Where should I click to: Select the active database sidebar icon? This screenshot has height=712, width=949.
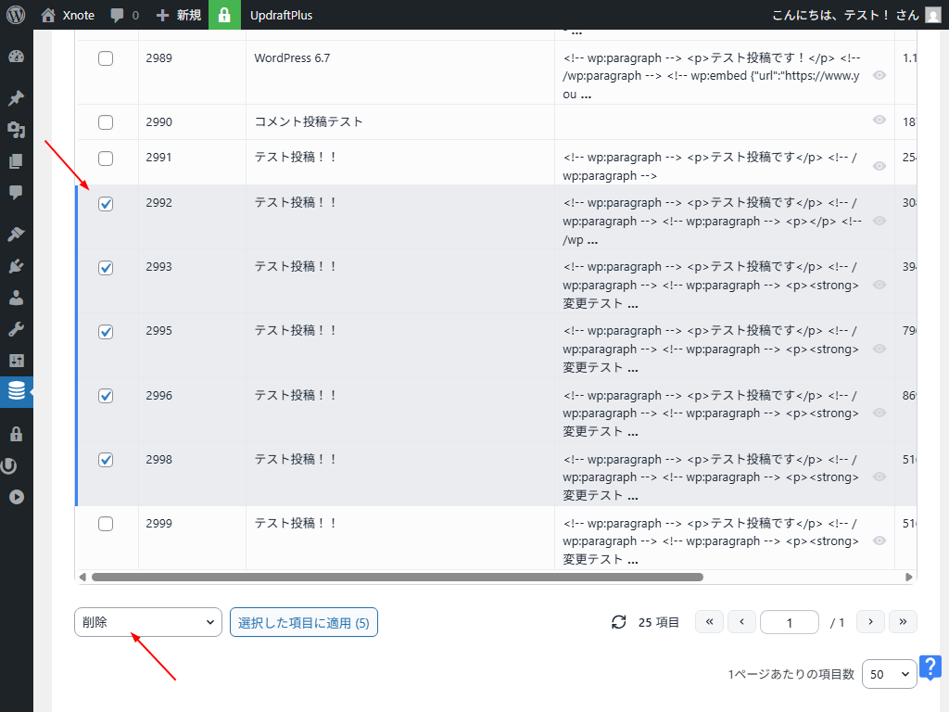tap(16, 391)
